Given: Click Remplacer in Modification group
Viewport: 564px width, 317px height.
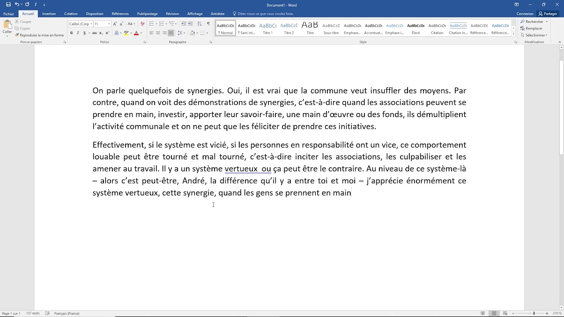Looking at the screenshot, I should point(531,28).
